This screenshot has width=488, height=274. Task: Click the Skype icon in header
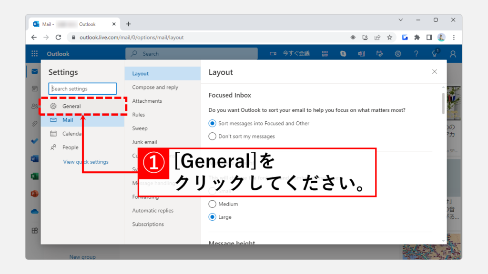(343, 54)
